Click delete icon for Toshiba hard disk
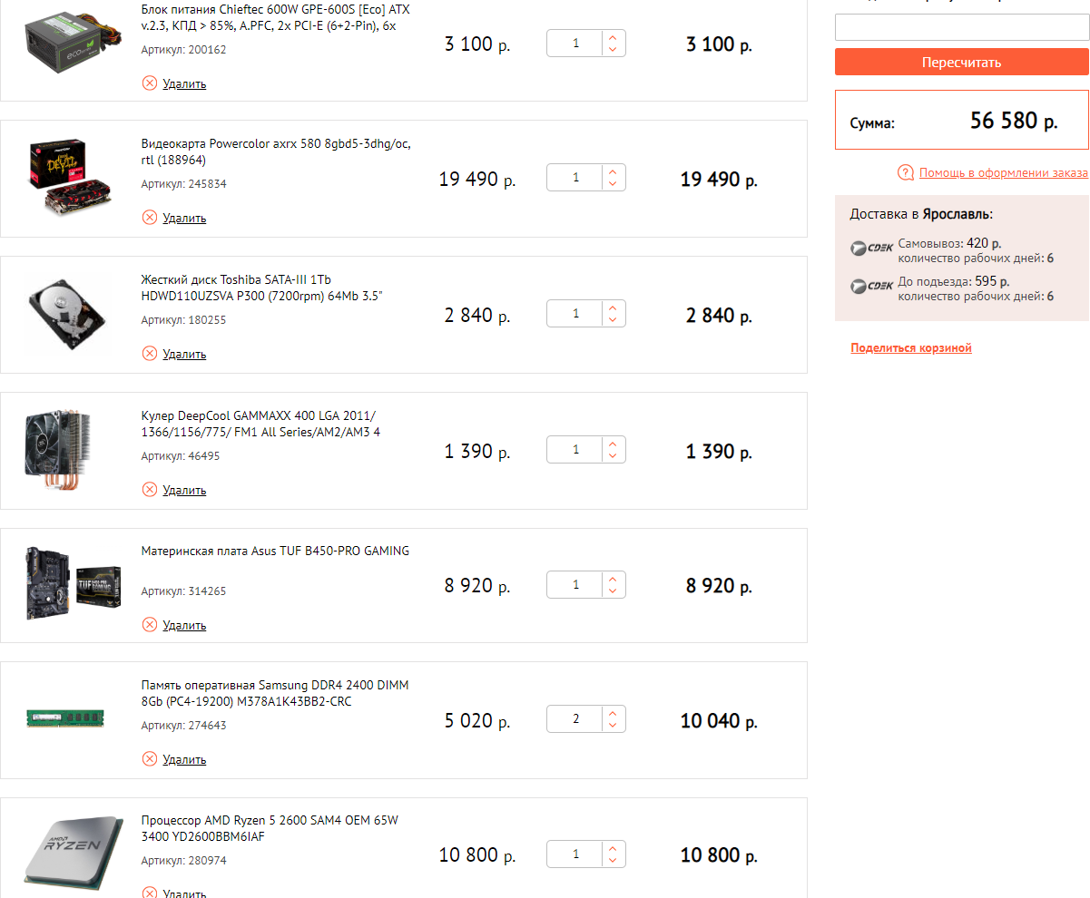 point(150,354)
